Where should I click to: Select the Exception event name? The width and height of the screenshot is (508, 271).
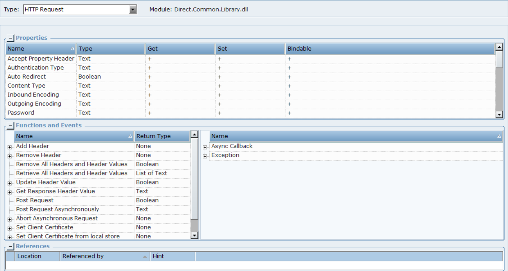[225, 155]
